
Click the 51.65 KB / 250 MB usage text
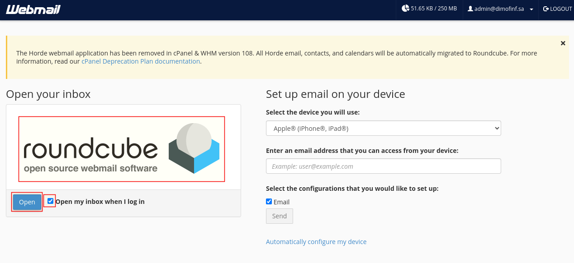(x=434, y=9)
